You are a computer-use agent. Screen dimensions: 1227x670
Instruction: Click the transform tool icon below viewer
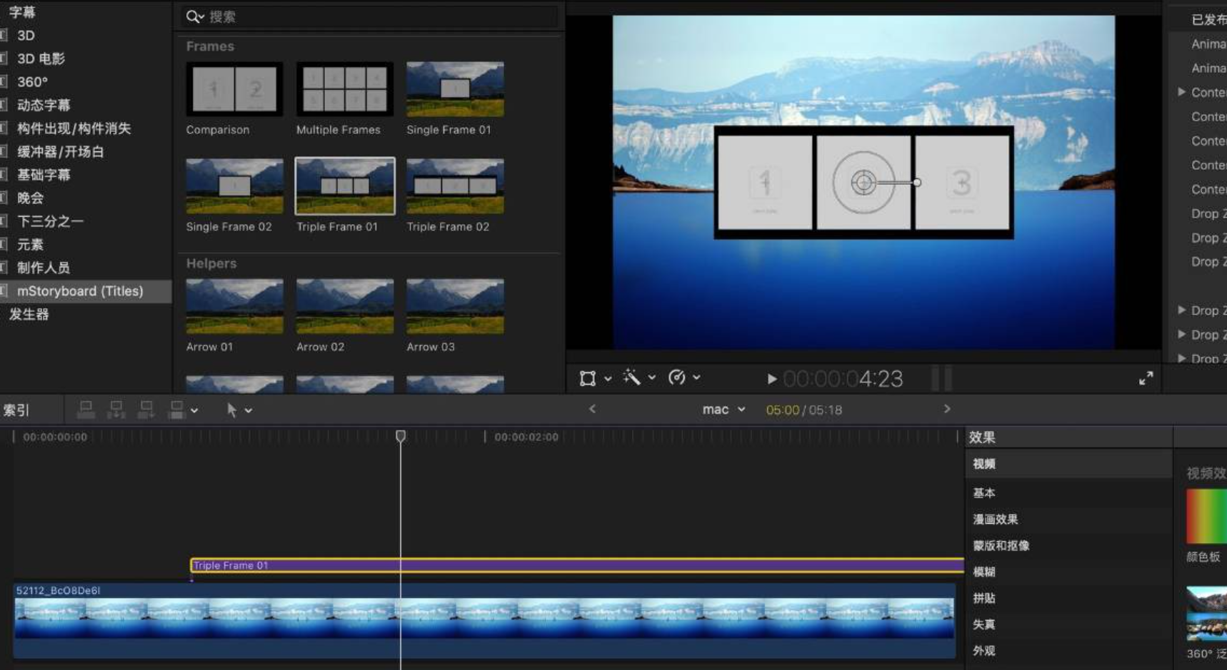tap(588, 378)
